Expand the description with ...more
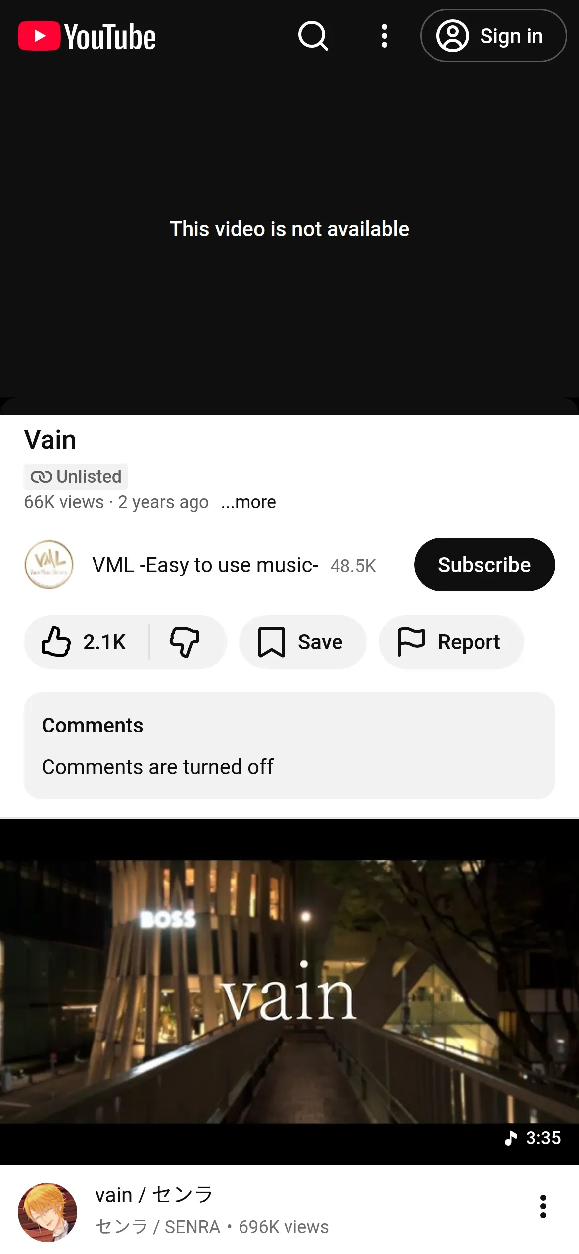This screenshot has width=579, height=1254. click(x=248, y=502)
